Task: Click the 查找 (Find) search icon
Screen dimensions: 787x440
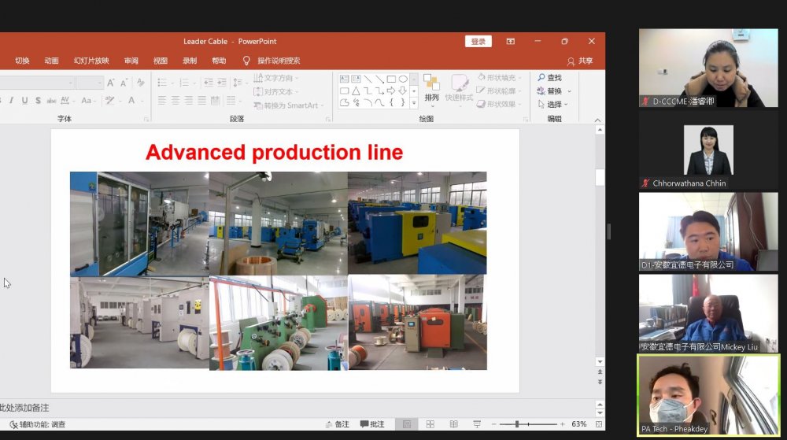Action: 541,78
